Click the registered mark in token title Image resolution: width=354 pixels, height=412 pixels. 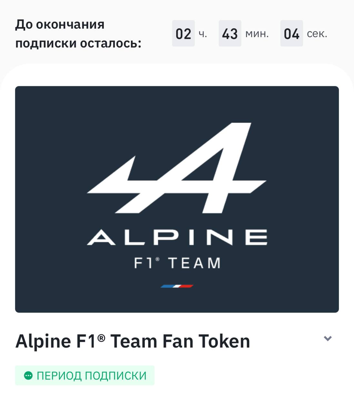coord(101,338)
